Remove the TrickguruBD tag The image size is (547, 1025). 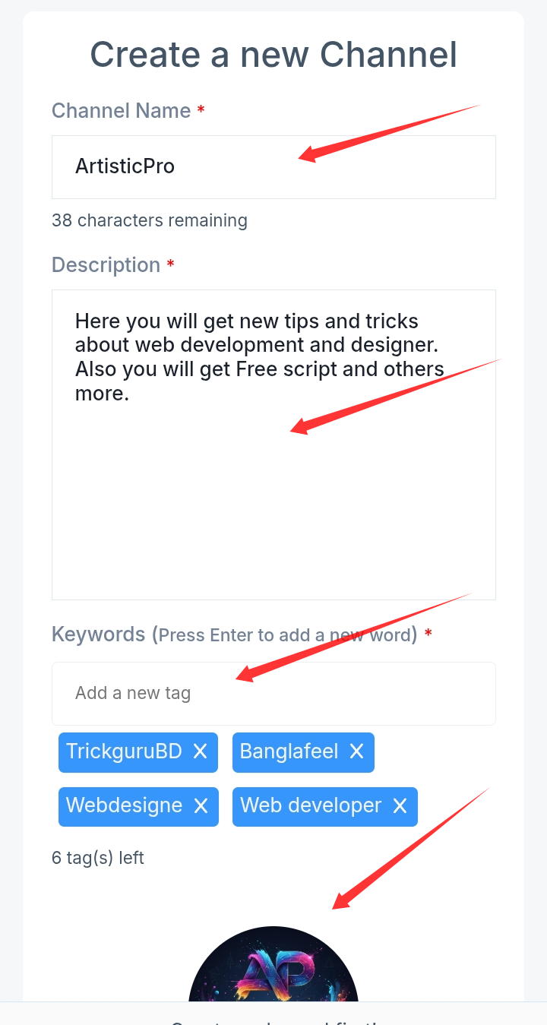200,752
